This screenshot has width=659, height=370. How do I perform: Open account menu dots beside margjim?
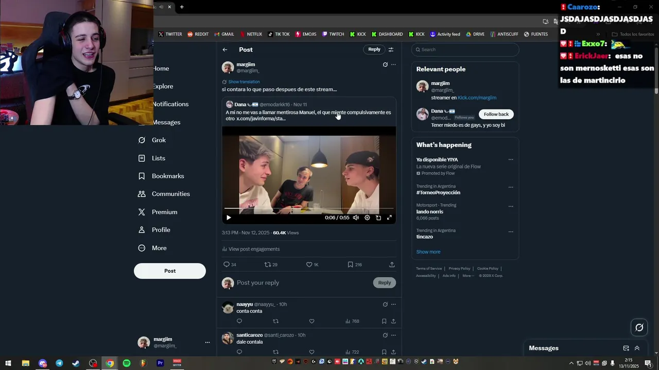pyautogui.click(x=207, y=342)
